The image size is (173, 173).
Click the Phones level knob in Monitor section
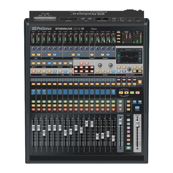click(x=100, y=65)
